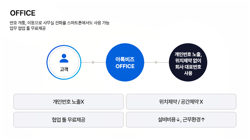This screenshot has height=140, width=250.
Task: Click the 업무 협업 툴 무료제공 subtitle line
Action: 28,28
